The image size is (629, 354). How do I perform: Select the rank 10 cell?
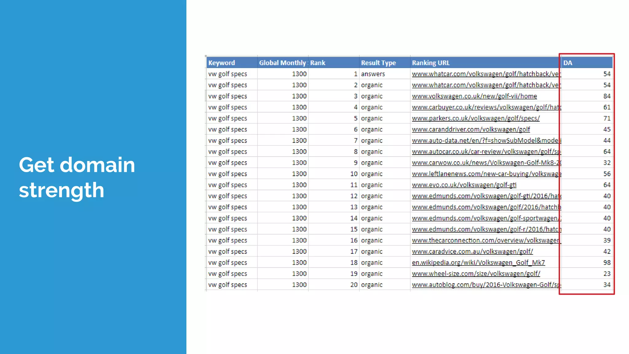click(334, 174)
